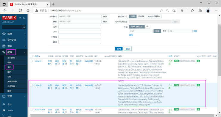The width and height of the screenshot is (221, 117).
Task: Click the ZABBIX logo
Action: click(x=9, y=18)
